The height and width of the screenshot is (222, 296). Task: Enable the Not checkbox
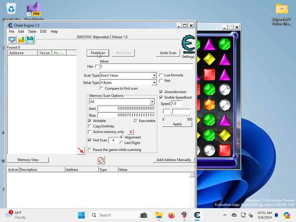[161, 81]
